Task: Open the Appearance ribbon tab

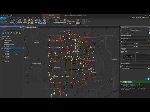Action: [46, 18]
